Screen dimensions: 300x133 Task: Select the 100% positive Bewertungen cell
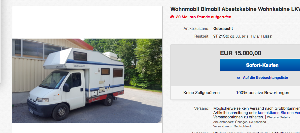(x=263, y=93)
